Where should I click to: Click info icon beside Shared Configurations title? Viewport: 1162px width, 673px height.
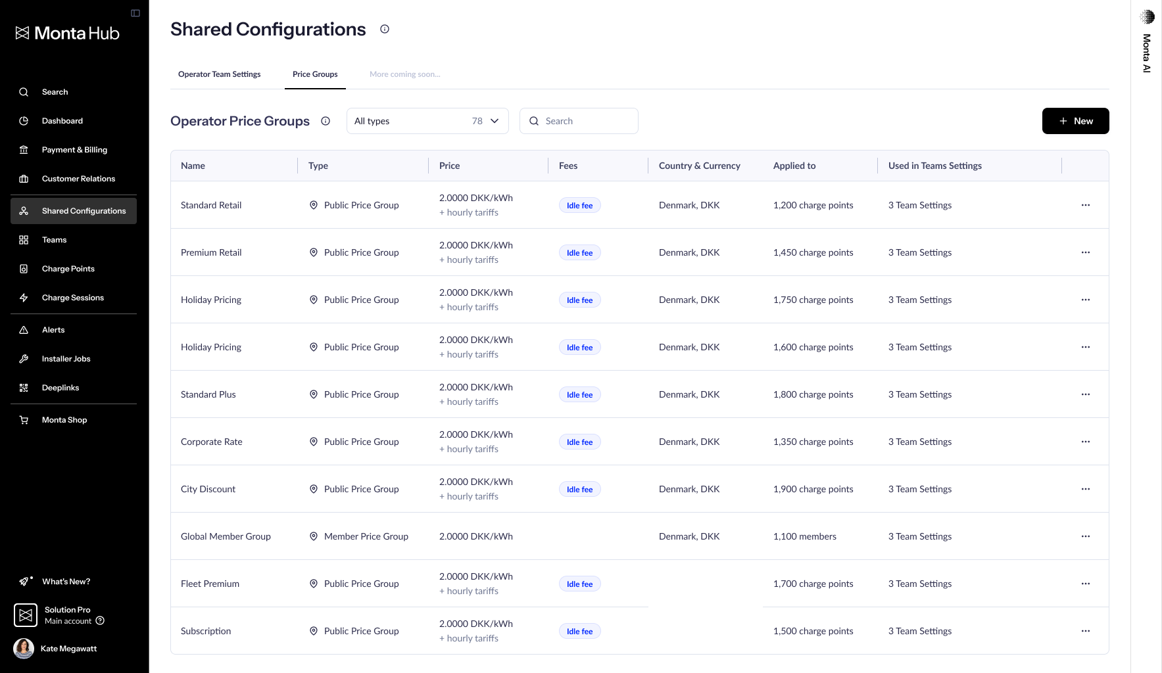[x=385, y=29]
